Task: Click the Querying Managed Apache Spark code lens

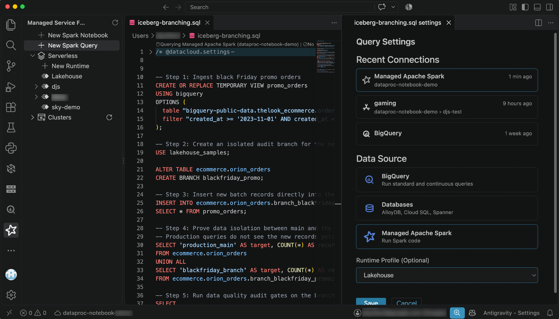Action: click(227, 44)
